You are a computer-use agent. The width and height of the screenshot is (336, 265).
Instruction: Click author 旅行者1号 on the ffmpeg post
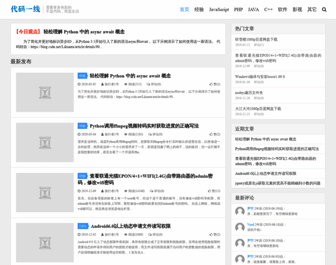pos(111,134)
